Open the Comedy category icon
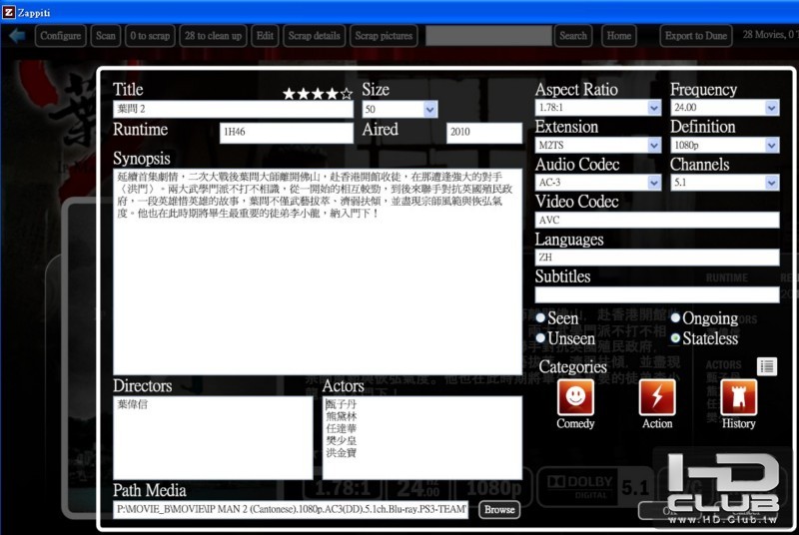The height and width of the screenshot is (535, 799). click(575, 397)
